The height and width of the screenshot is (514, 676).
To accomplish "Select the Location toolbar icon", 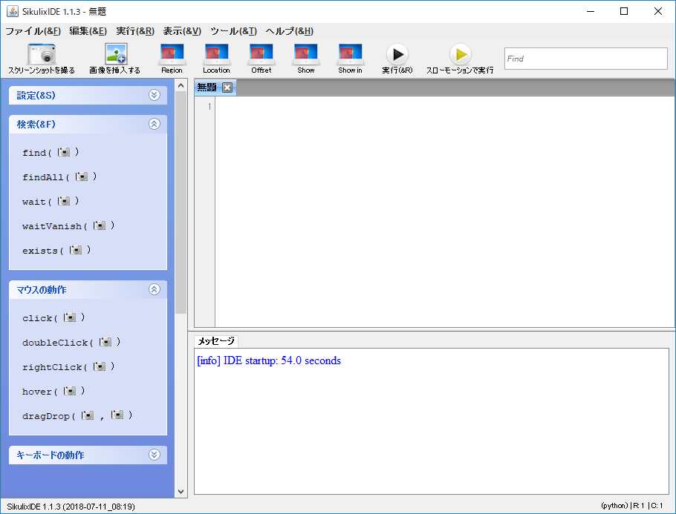I will click(216, 54).
